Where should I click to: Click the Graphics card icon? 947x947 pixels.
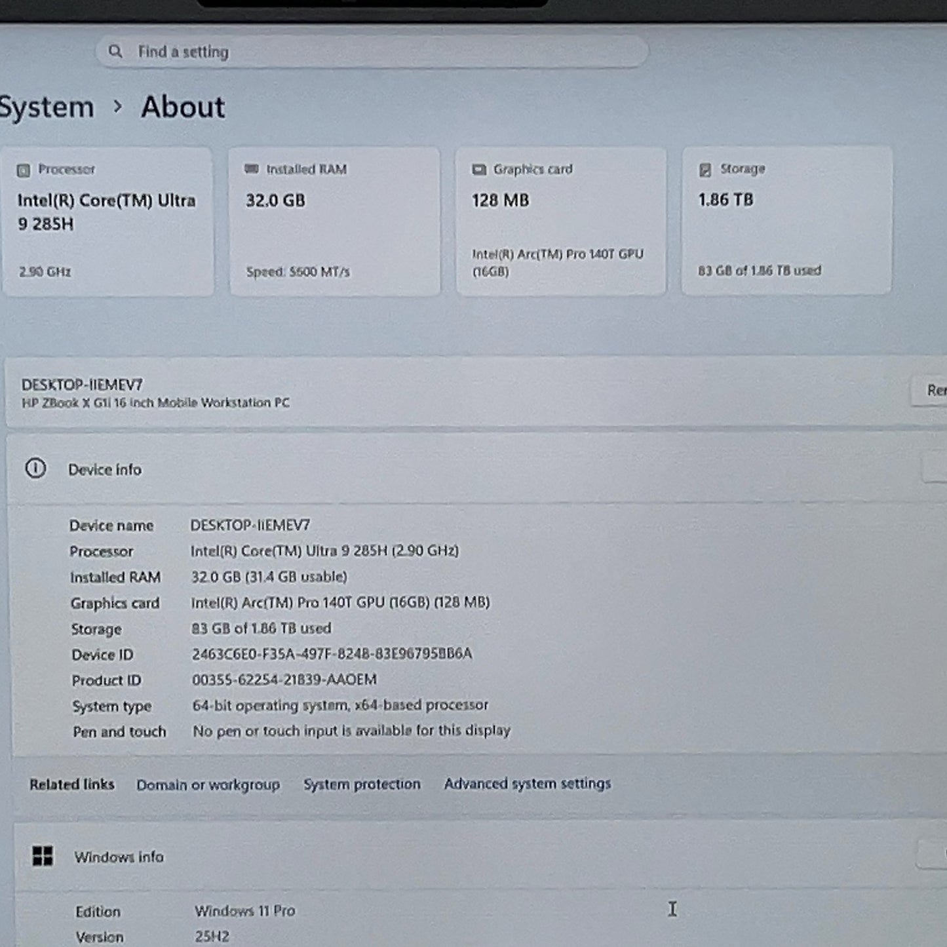point(479,170)
